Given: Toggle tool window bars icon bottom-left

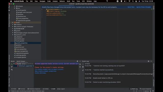Looking at the screenshot, I should pyautogui.click(x=9, y=91).
